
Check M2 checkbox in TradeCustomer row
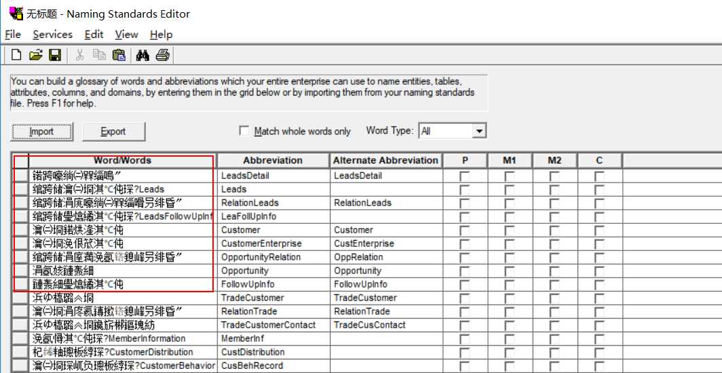click(x=554, y=298)
